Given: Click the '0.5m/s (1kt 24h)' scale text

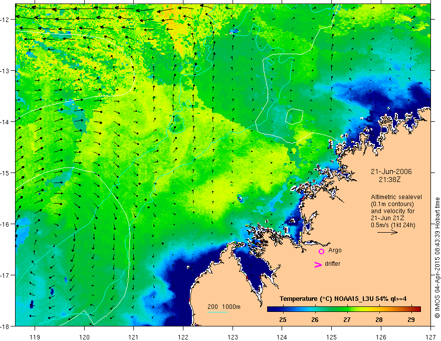Looking at the screenshot, I should pos(393,225).
